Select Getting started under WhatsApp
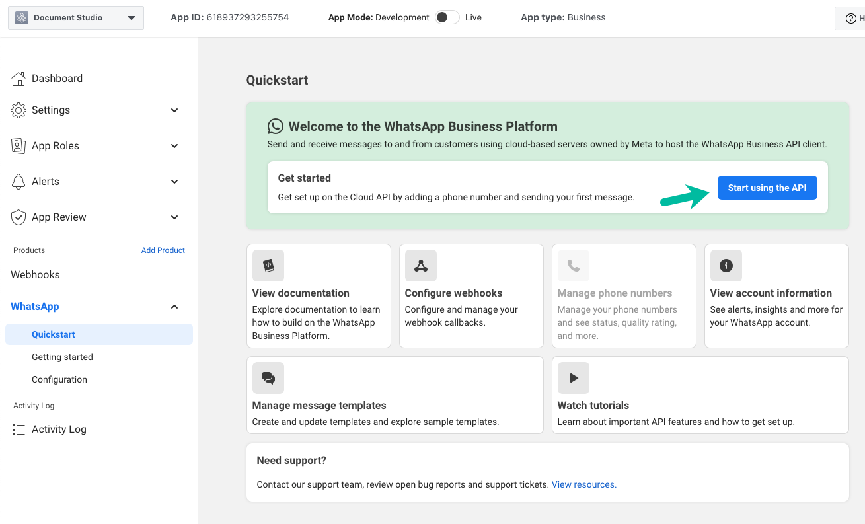This screenshot has height=524, width=865. [x=62, y=357]
